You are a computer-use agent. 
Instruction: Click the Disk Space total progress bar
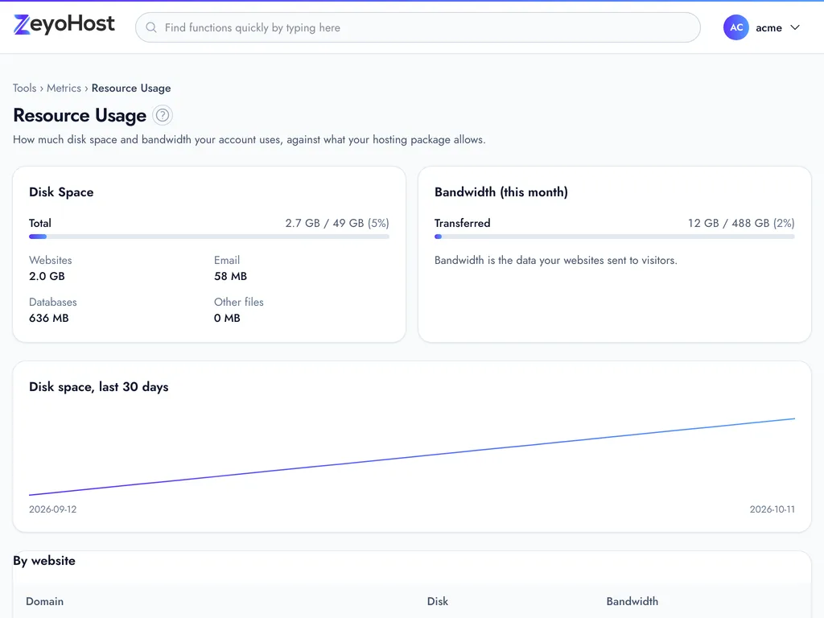[209, 237]
